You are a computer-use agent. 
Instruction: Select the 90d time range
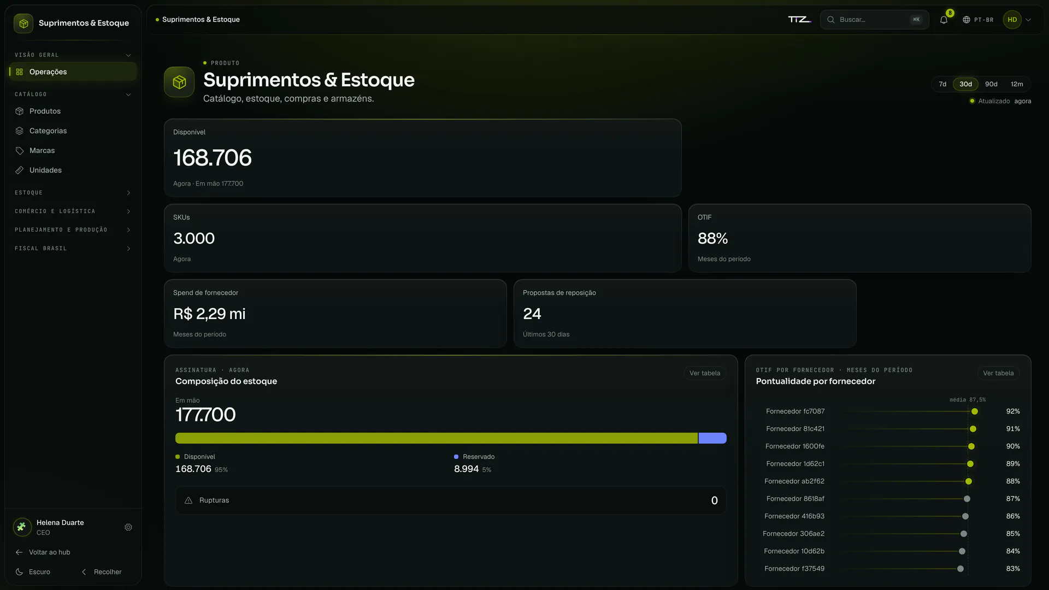(991, 84)
